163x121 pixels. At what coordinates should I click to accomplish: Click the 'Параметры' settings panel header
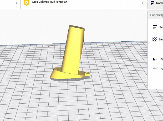pyautogui.click(x=155, y=15)
